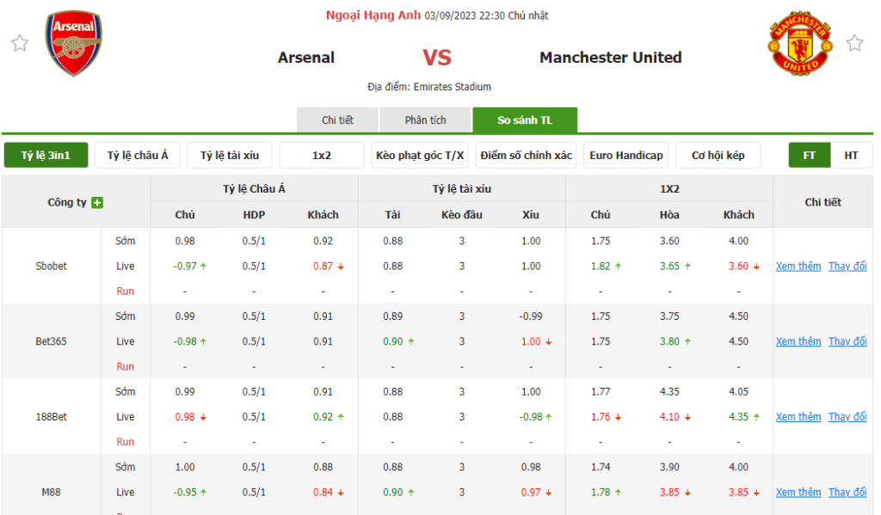The height and width of the screenshot is (515, 881).
Task: Open the Phân tích tab
Action: point(425,120)
